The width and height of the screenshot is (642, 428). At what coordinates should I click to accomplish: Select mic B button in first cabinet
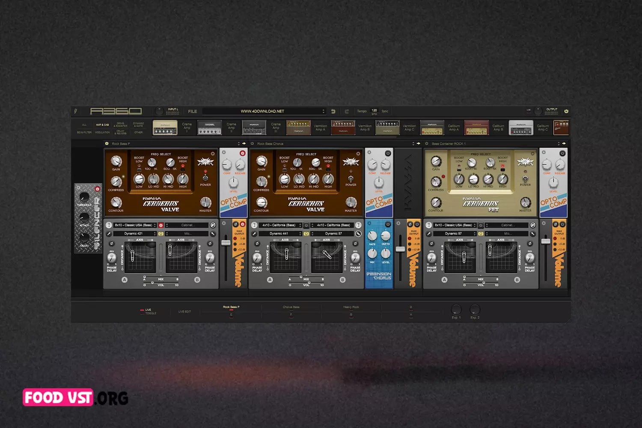click(197, 280)
